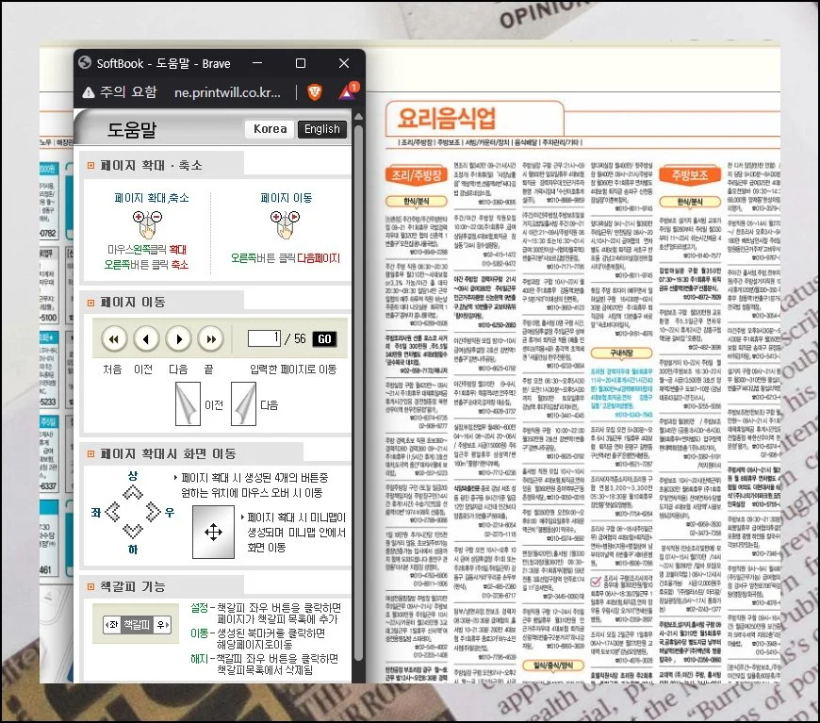Select Korea language option
The height and width of the screenshot is (723, 820).
tap(270, 129)
